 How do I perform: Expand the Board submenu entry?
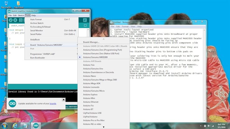(x=52, y=45)
